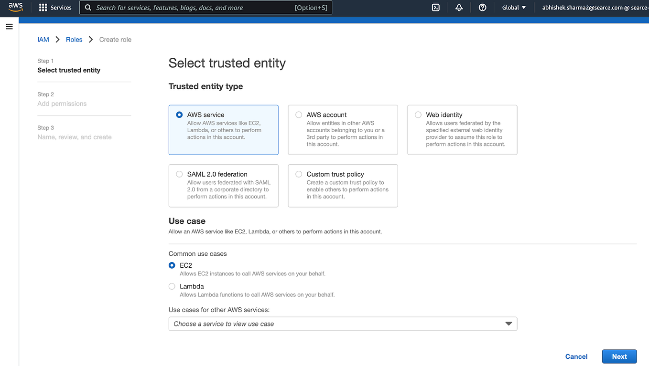This screenshot has width=649, height=366.
Task: Launch CloudShell from the top bar
Action: click(x=435, y=7)
